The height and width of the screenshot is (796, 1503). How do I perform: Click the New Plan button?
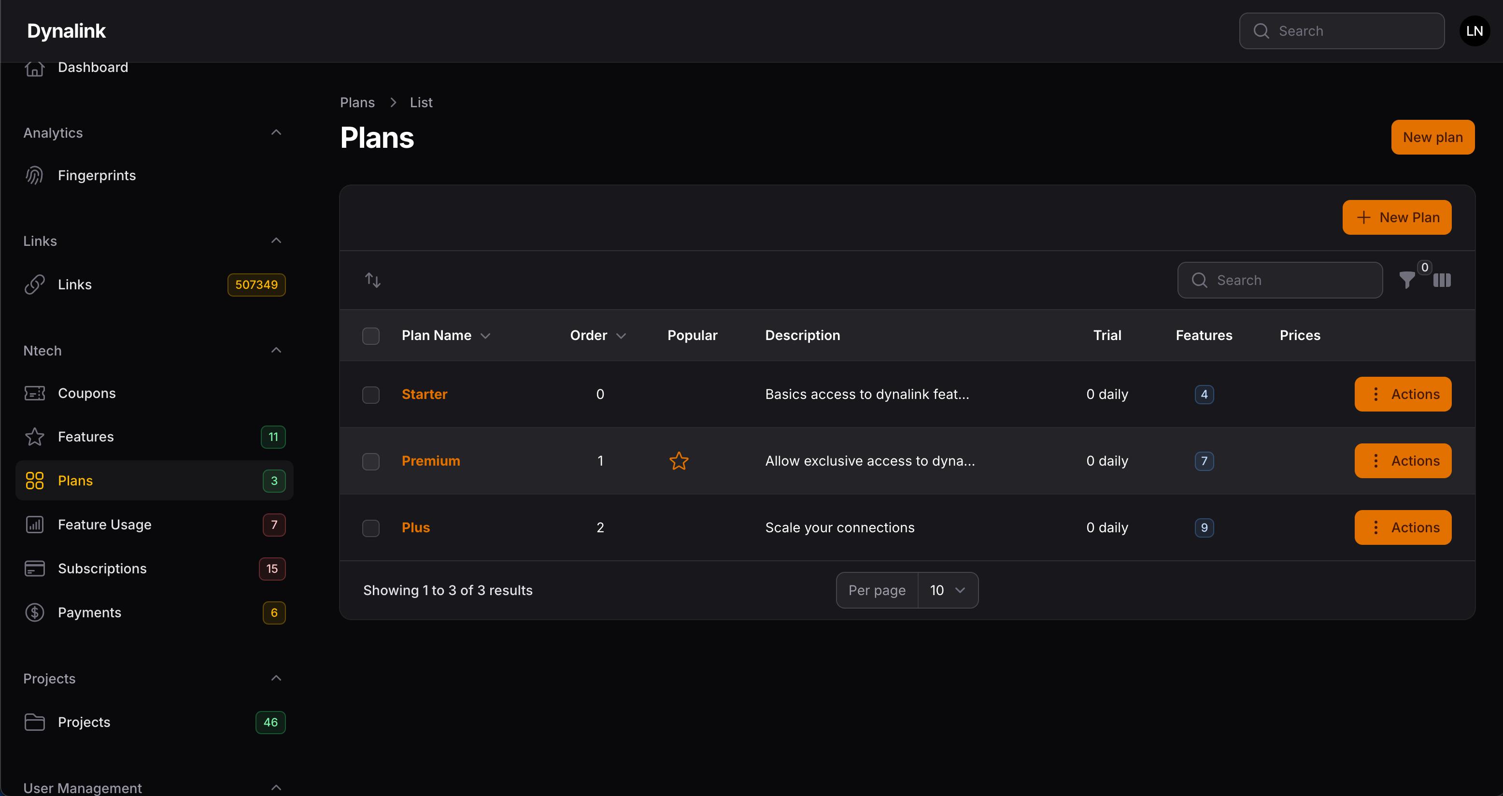tap(1397, 217)
